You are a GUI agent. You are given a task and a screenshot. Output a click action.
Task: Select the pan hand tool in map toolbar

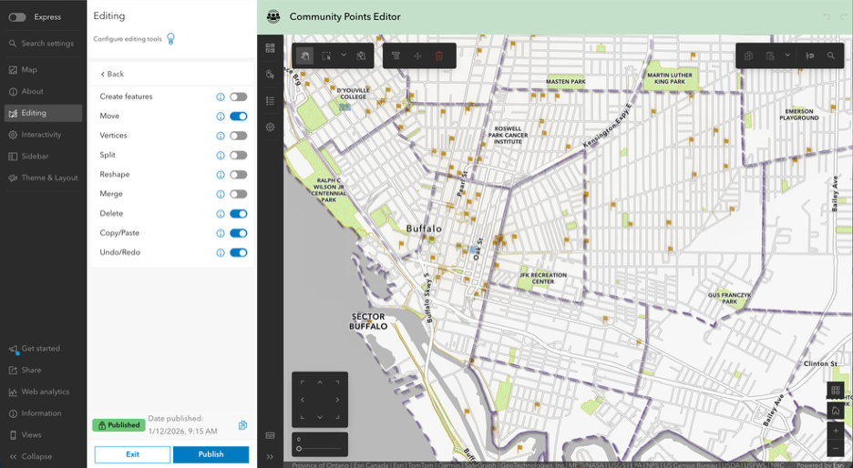point(304,56)
